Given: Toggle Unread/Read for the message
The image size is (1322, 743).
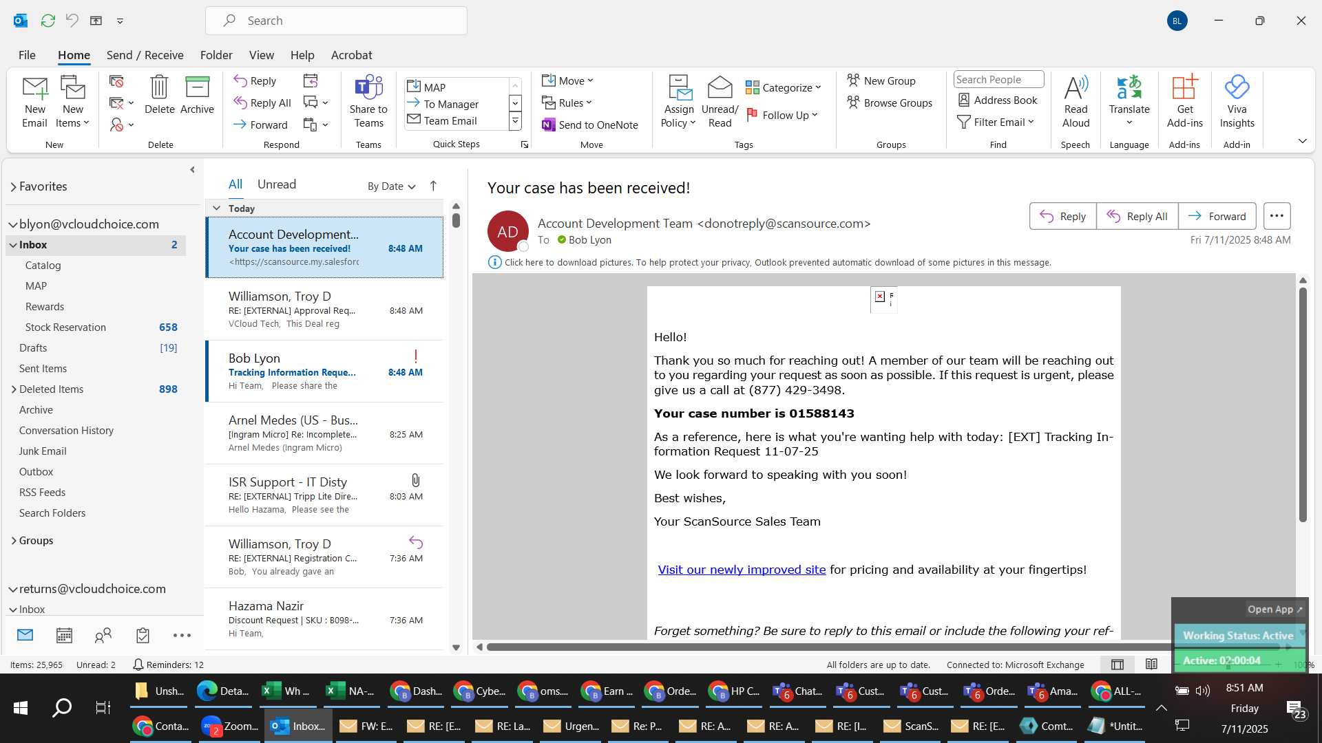Looking at the screenshot, I should pos(720,102).
